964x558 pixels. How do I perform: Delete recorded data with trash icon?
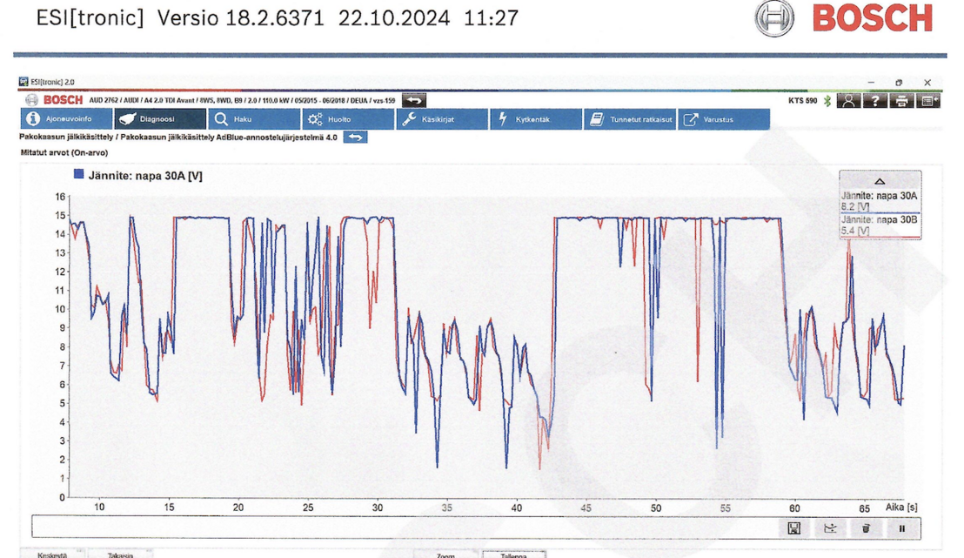[x=866, y=528]
